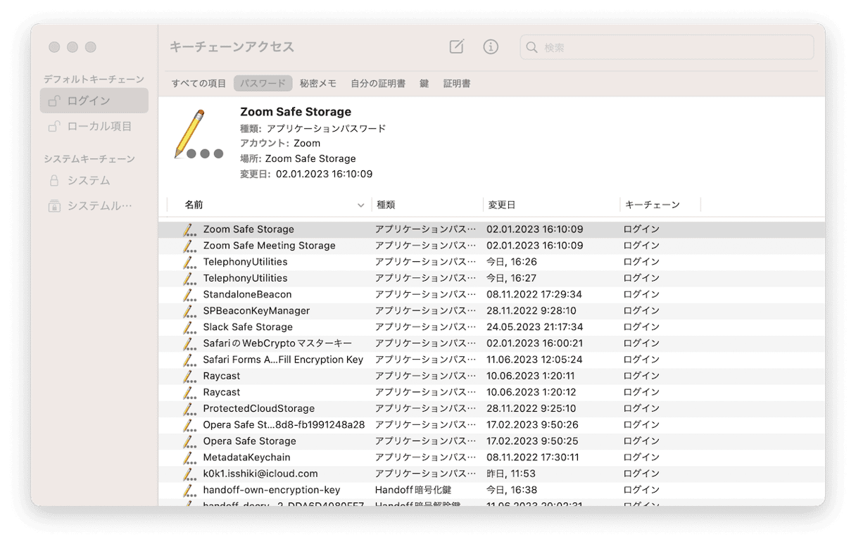Sort the list by 種類 column
This screenshot has height=544, width=856.
coord(386,205)
